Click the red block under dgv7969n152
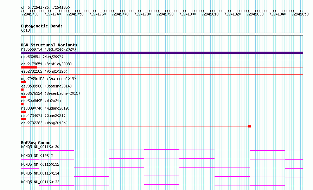This screenshot has width=313, height=190. 23,82
